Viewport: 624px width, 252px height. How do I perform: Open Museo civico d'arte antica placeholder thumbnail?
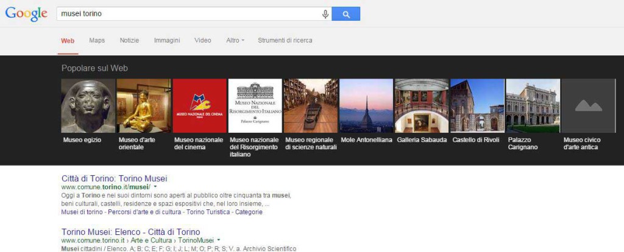[x=589, y=106]
